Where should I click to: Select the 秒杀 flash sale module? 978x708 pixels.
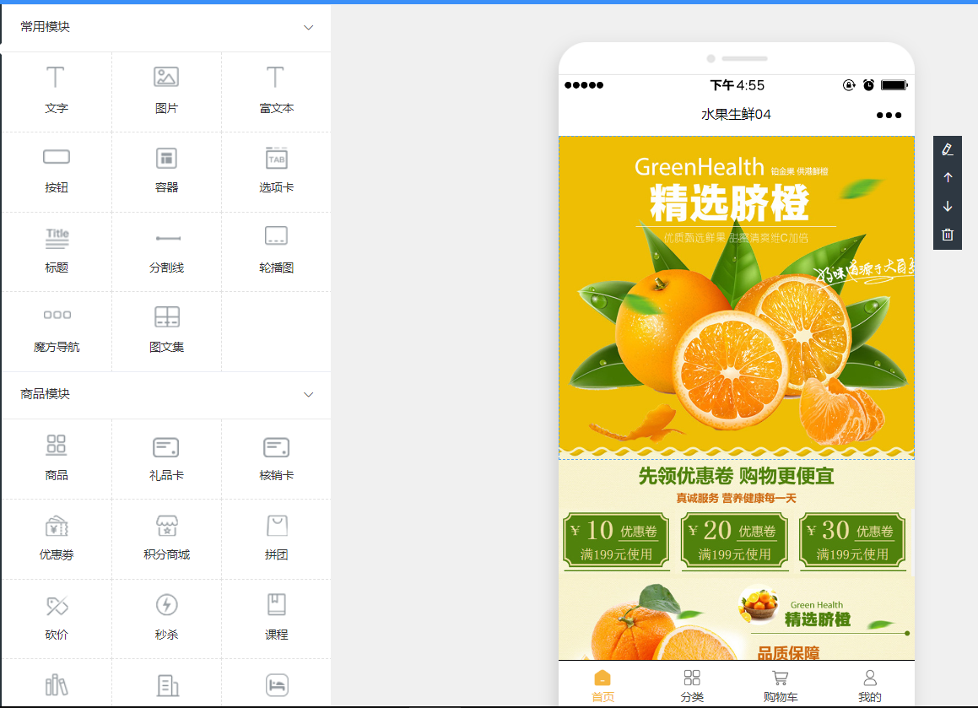(x=166, y=617)
